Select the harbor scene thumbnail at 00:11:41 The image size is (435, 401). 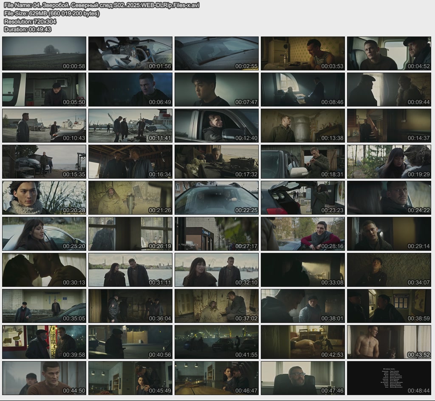[130, 126]
